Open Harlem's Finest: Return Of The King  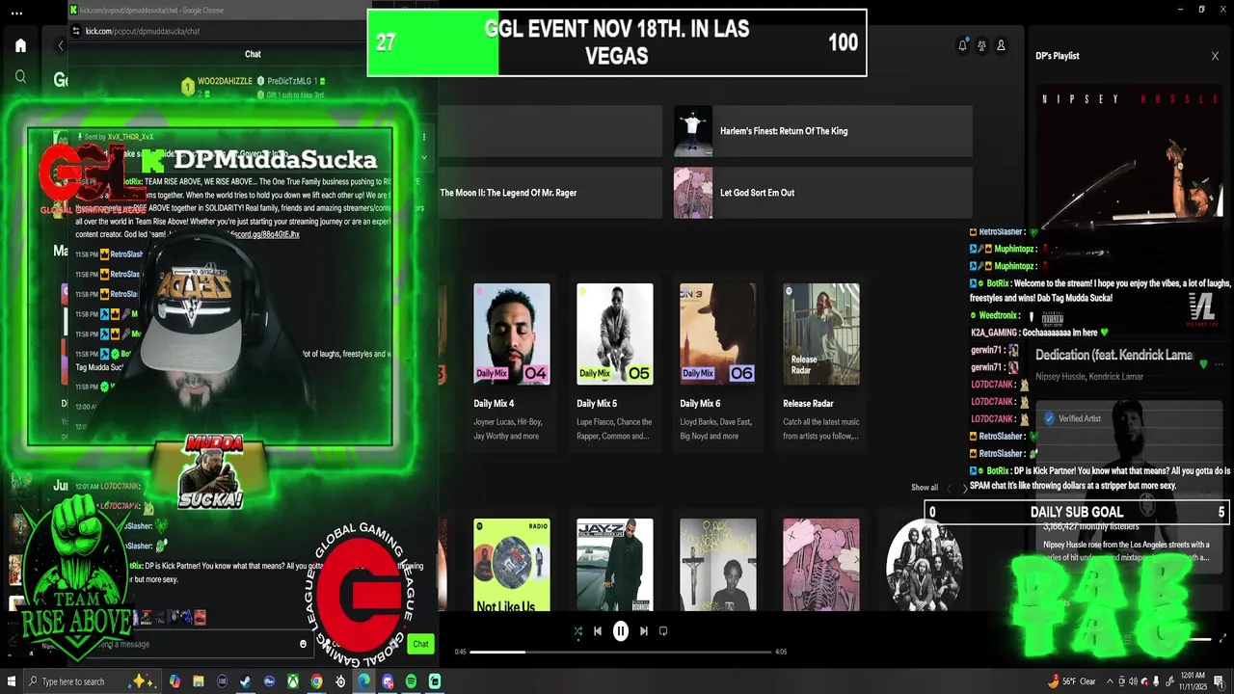click(x=822, y=131)
